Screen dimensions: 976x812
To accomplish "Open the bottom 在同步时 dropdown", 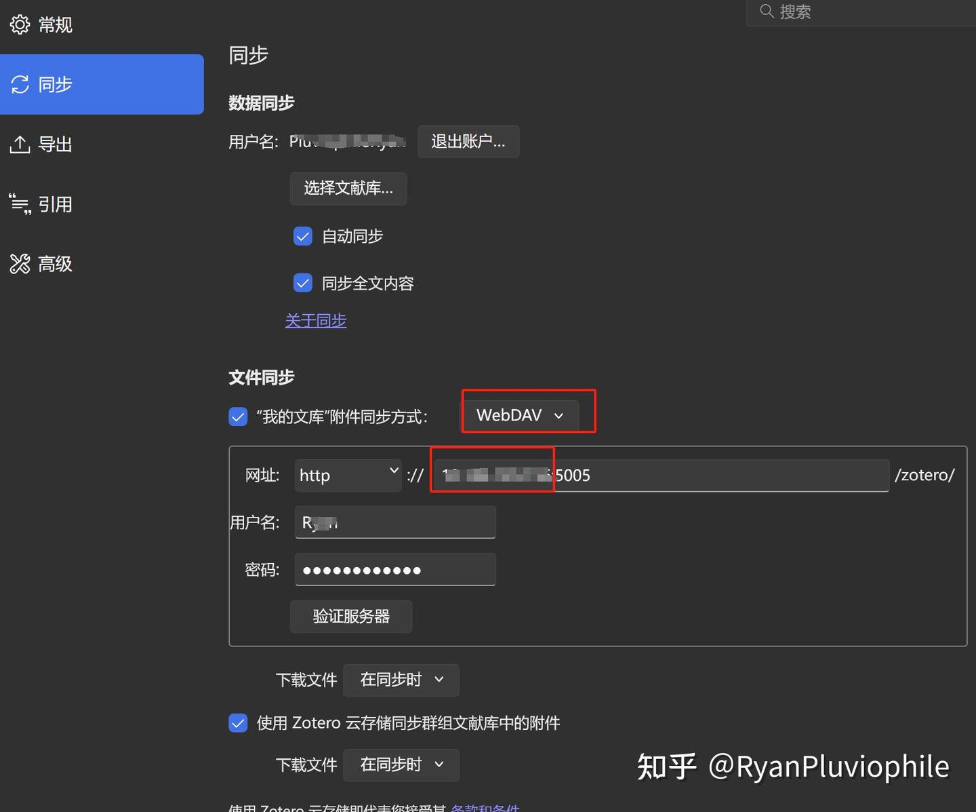I will (401, 765).
